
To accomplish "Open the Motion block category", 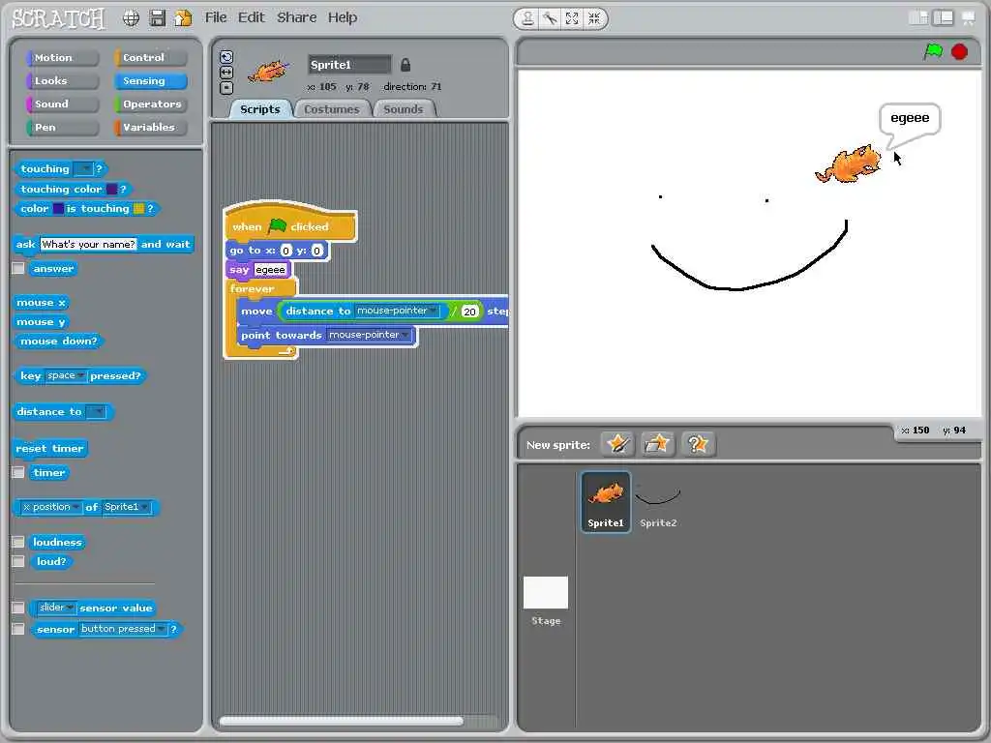I will (62, 57).
